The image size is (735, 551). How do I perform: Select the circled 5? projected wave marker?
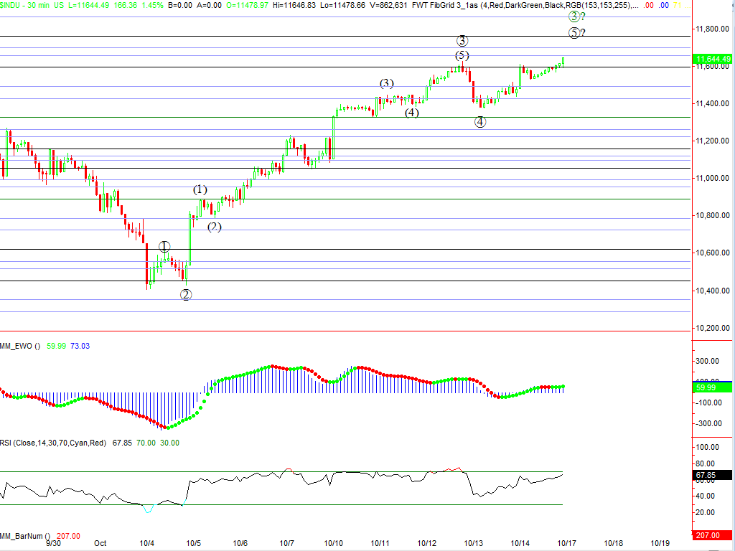576,33
